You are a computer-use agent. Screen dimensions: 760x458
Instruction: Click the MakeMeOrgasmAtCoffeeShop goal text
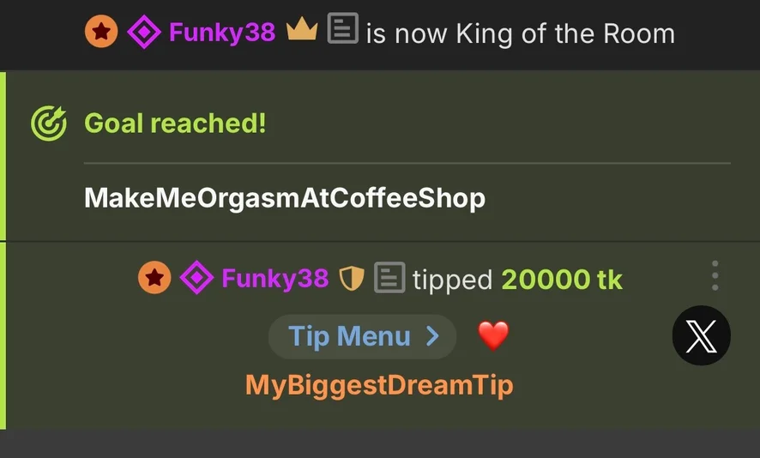[x=285, y=198]
